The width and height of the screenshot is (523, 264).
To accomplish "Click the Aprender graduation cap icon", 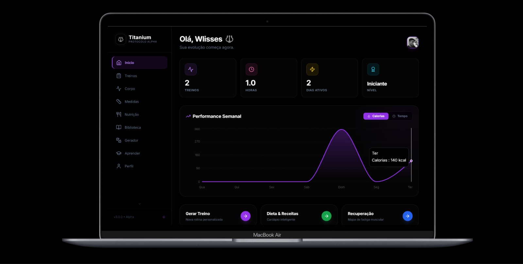I will coord(119,153).
